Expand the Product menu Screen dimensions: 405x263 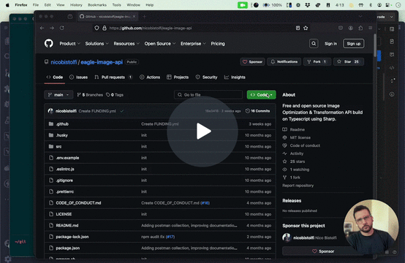pos(69,44)
